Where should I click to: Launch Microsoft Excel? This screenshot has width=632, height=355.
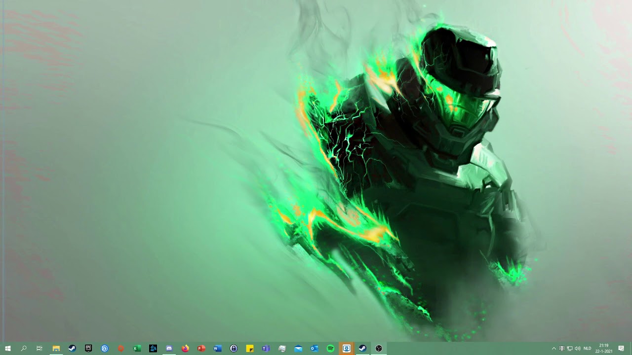(x=137, y=349)
